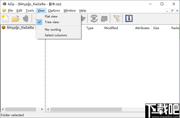Open Select columns from the View menu
The height and width of the screenshot is (118, 180).
pos(58,35)
